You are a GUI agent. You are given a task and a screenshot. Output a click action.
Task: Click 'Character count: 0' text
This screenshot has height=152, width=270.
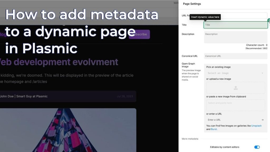(257, 45)
